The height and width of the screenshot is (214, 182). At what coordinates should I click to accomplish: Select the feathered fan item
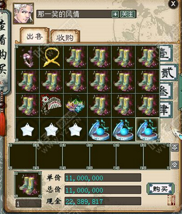(52, 105)
